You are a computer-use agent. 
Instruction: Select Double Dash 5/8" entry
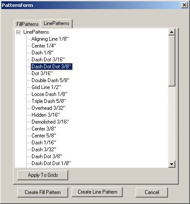pyautogui.click(x=51, y=80)
